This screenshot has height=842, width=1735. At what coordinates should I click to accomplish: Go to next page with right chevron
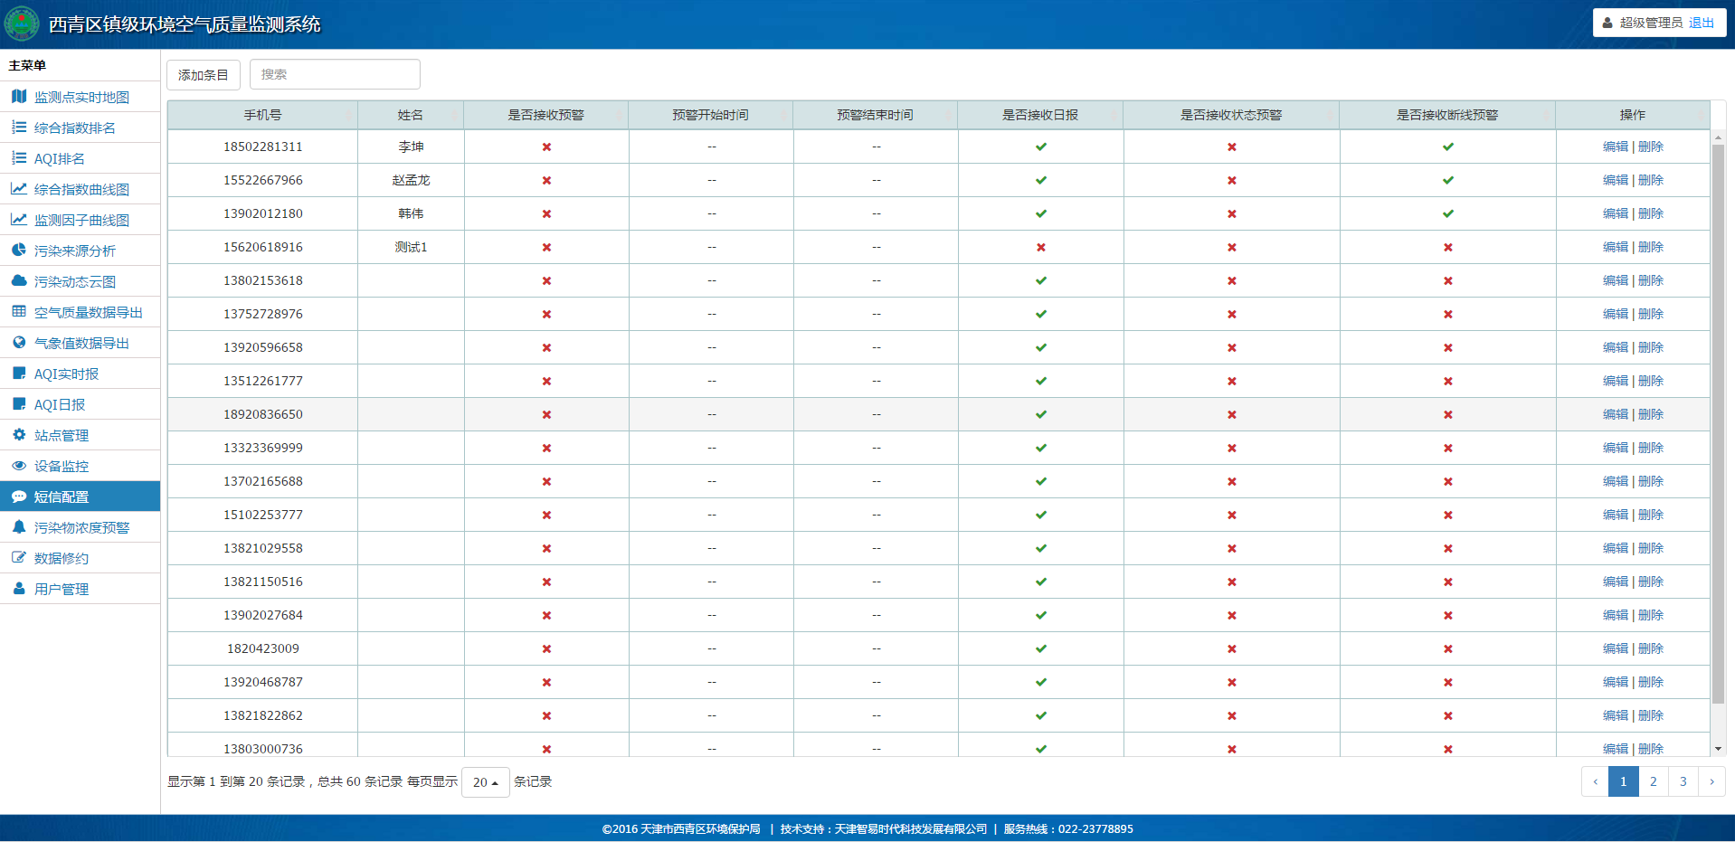click(x=1711, y=781)
